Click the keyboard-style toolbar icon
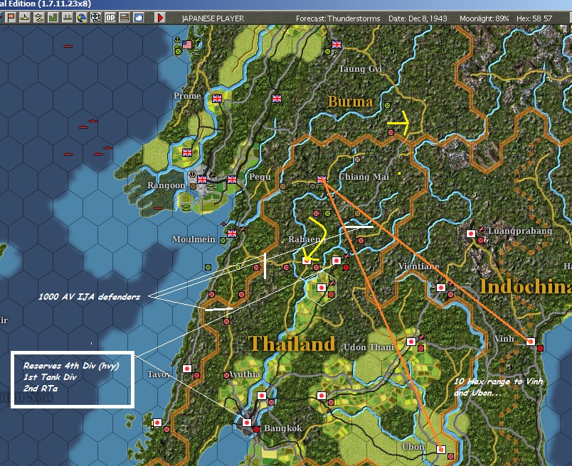Image resolution: width=572 pixels, height=466 pixels. 125,18
